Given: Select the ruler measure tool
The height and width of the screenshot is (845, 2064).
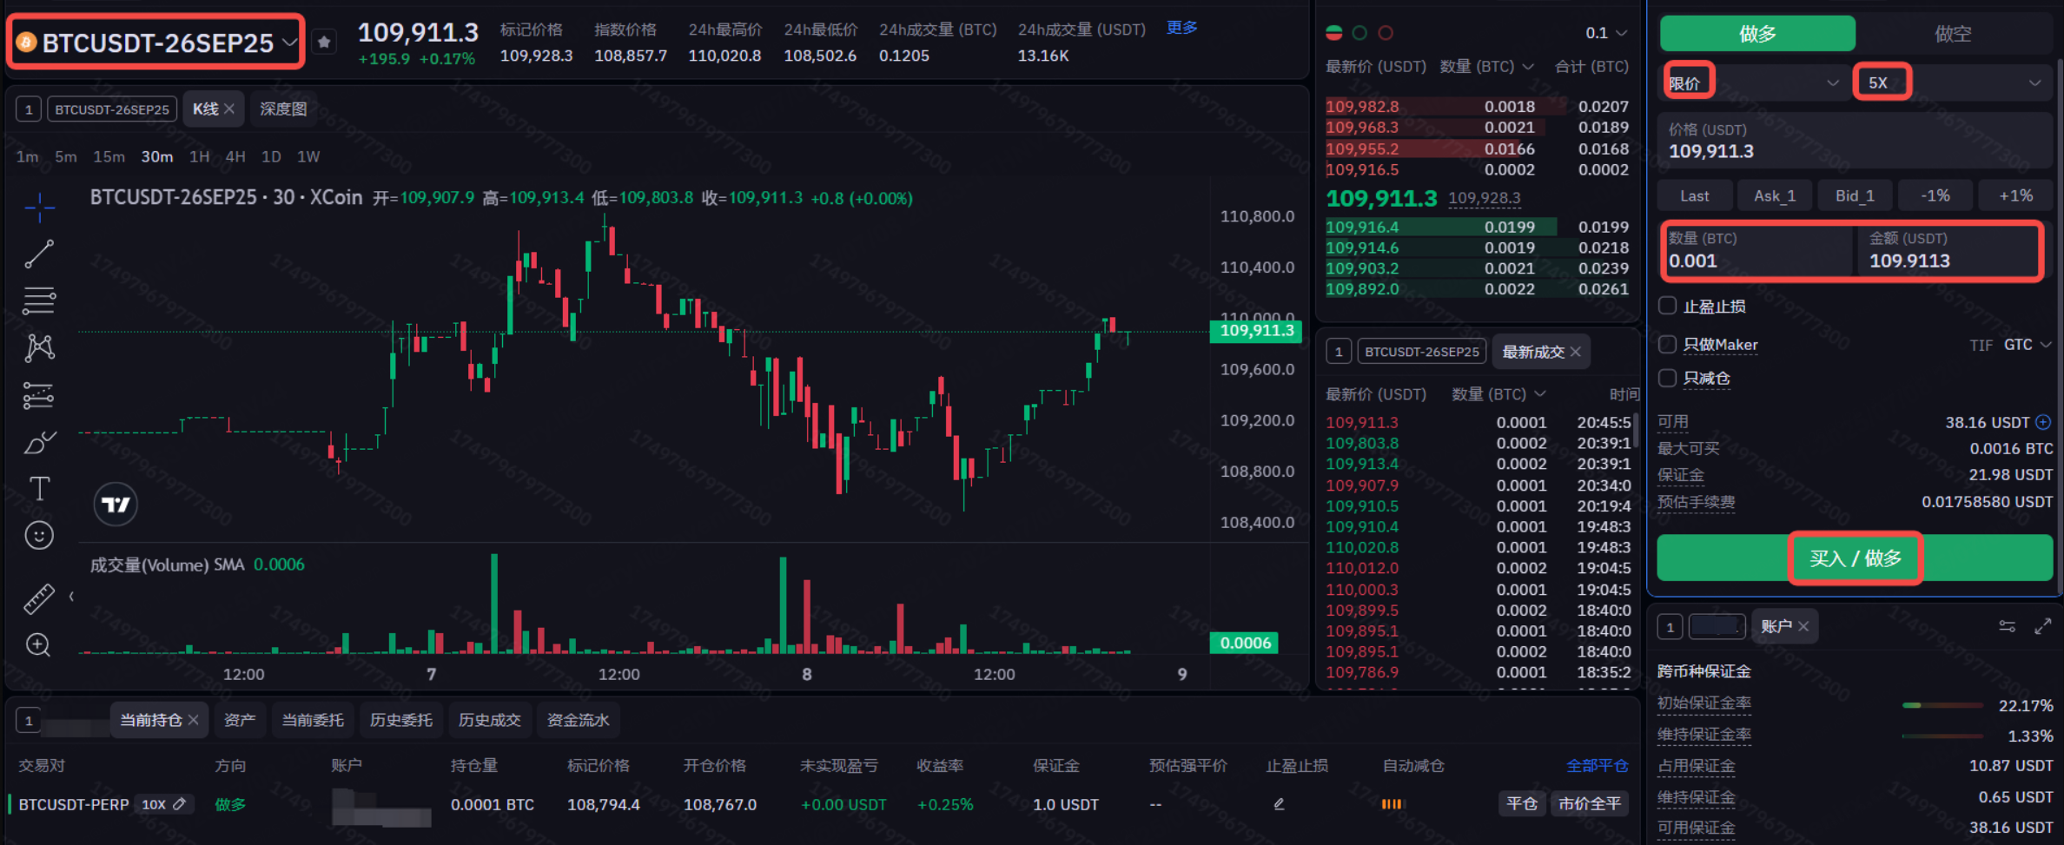Looking at the screenshot, I should pyautogui.click(x=39, y=598).
